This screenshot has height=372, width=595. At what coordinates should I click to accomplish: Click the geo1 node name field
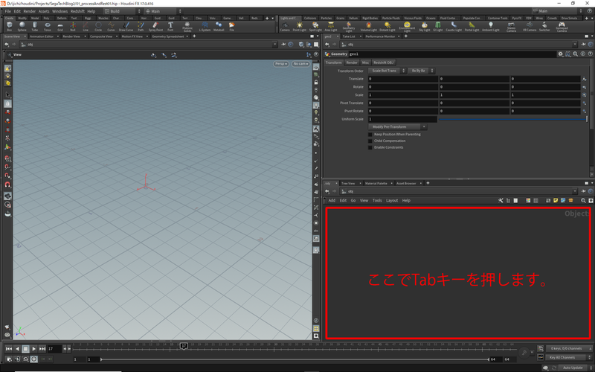(x=451, y=54)
